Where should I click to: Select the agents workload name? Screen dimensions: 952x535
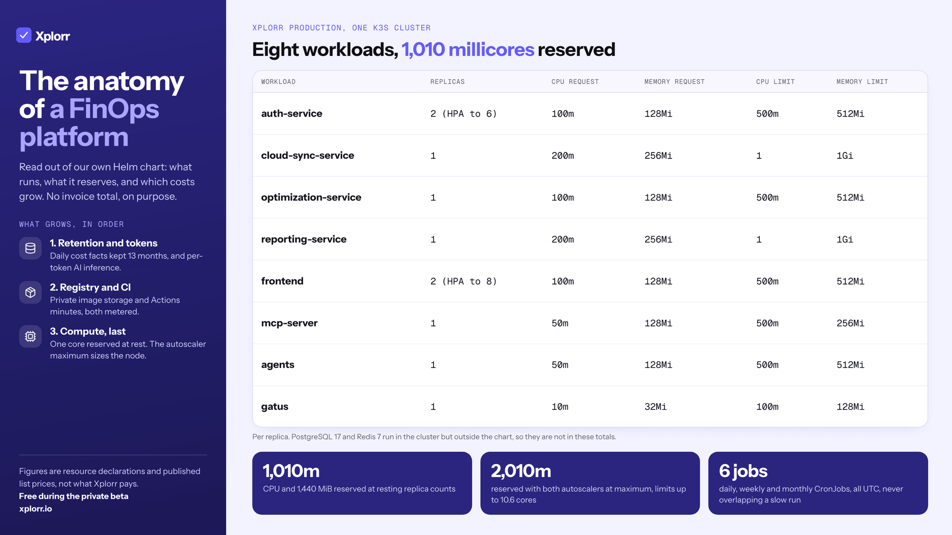(x=278, y=365)
